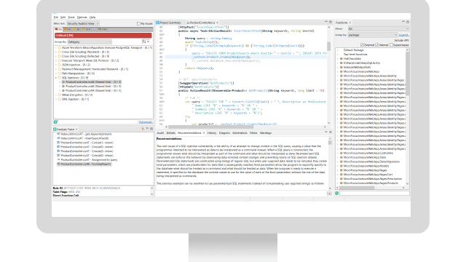The width and height of the screenshot is (466, 262).
Task: Expand the Azure Terraform Misconfiguration folder
Action: pyautogui.click(x=56, y=47)
